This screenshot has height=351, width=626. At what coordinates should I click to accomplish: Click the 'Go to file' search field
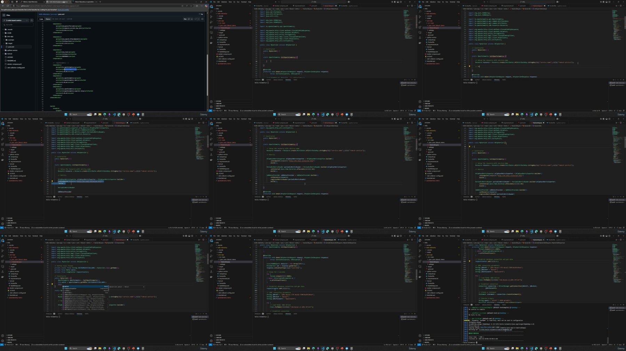pos(17,25)
